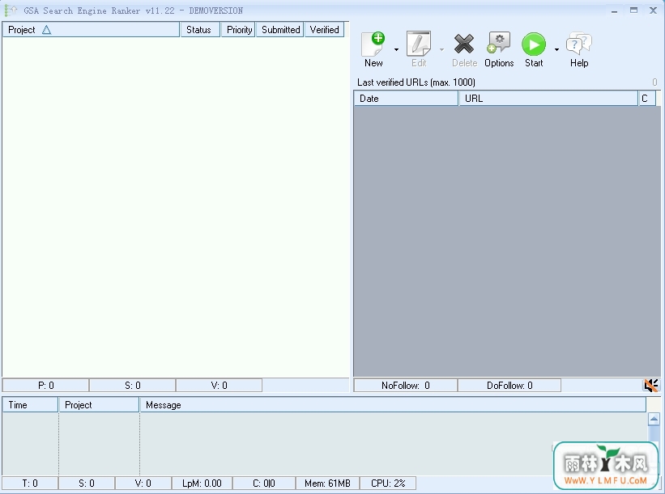This screenshot has width=665, height=494.
Task: Click the DoFollow: 0 counter
Action: point(509,385)
